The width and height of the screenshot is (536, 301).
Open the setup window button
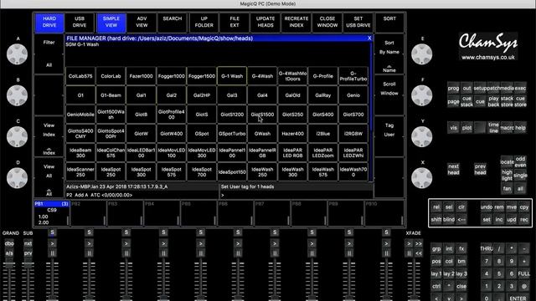[x=480, y=88]
